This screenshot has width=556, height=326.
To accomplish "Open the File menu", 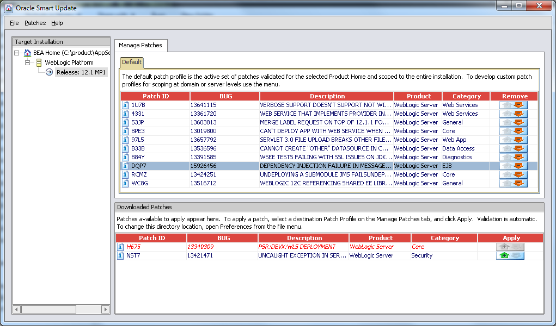I will [x=14, y=23].
